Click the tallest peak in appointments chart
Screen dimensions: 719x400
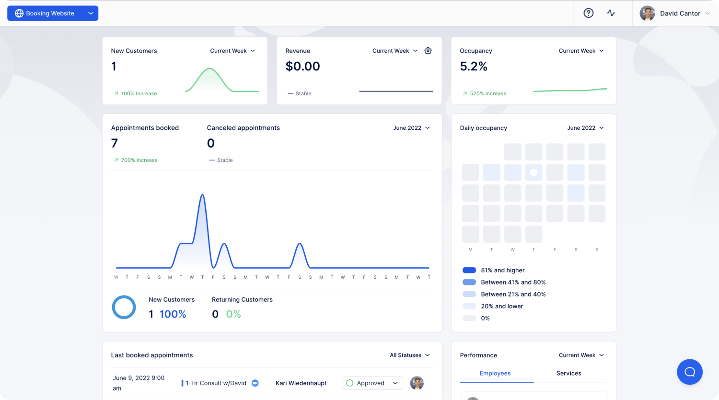click(203, 195)
